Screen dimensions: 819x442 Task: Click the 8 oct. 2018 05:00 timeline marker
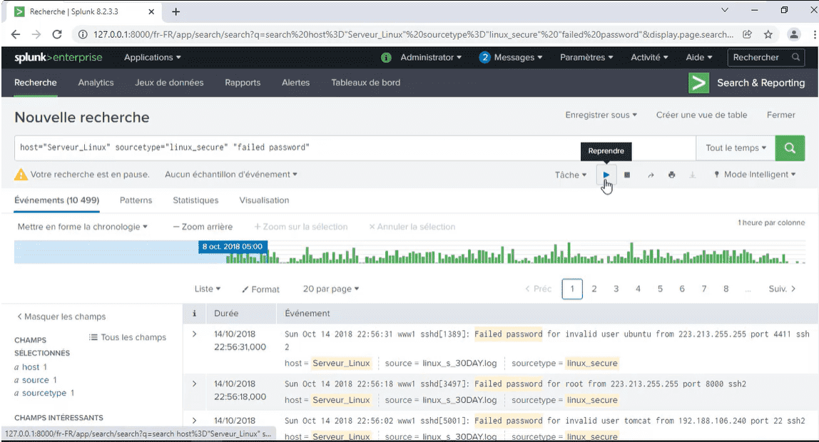pos(233,247)
